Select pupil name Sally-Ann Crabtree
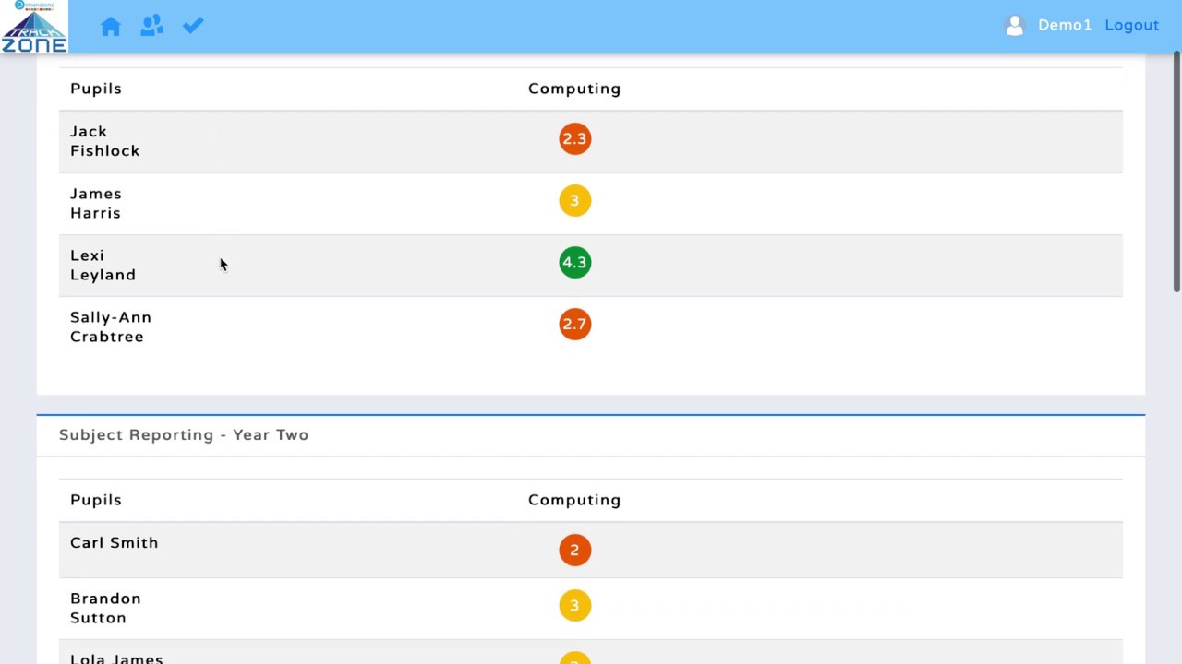The height and width of the screenshot is (664, 1182). (111, 326)
